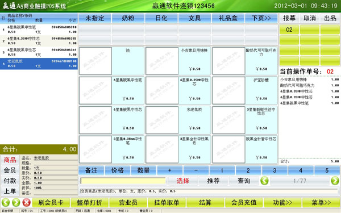
Task: Select the 米老鼠胶 product card
Action: coord(178,120)
